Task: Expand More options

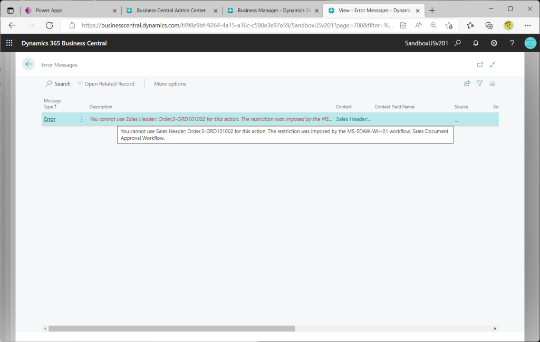Action: (x=170, y=84)
